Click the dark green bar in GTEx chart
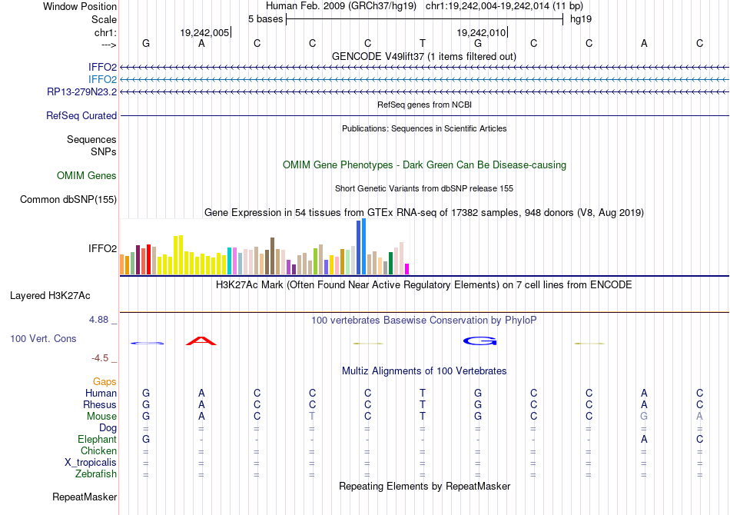The height and width of the screenshot is (515, 730). point(391,263)
